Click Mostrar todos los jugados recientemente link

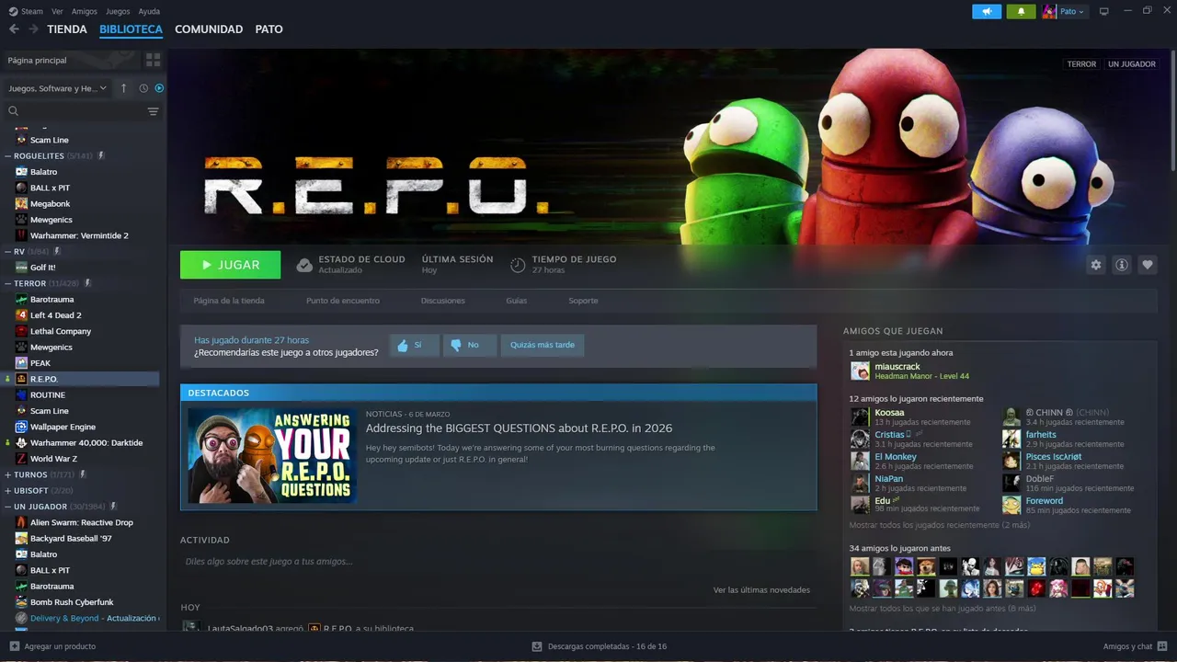(x=939, y=525)
